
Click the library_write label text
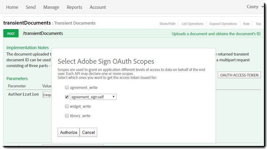(x=80, y=116)
